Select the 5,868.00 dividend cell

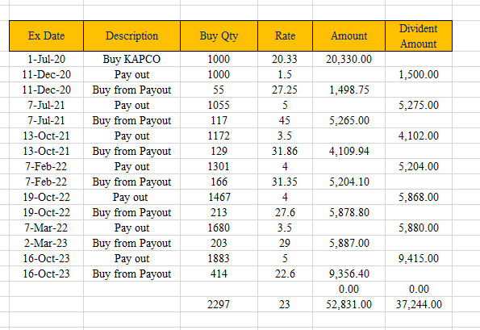pyautogui.click(x=419, y=197)
